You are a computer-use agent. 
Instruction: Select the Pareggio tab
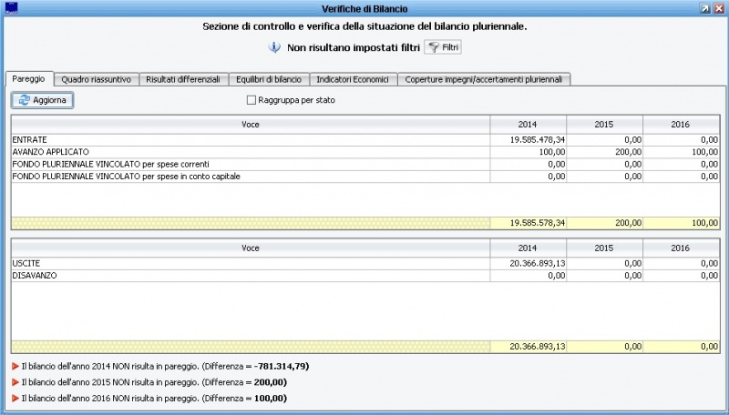click(29, 79)
